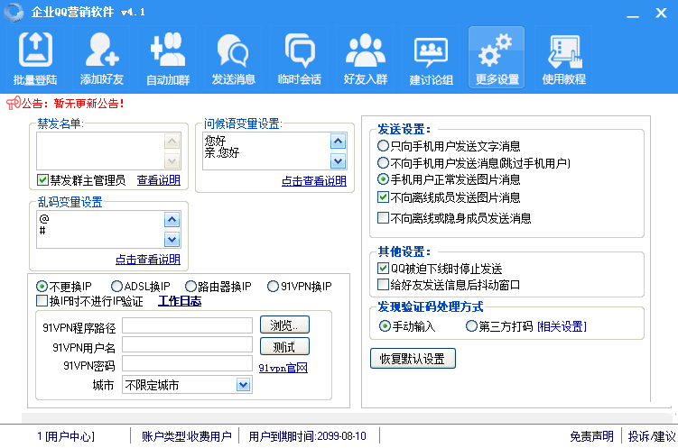Select 手动输入 captcha handling option
Viewport: 678px width, 448px height.
point(385,325)
